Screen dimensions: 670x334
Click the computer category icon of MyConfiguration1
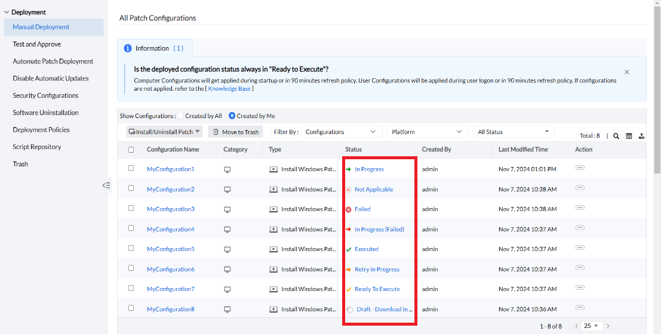(228, 170)
